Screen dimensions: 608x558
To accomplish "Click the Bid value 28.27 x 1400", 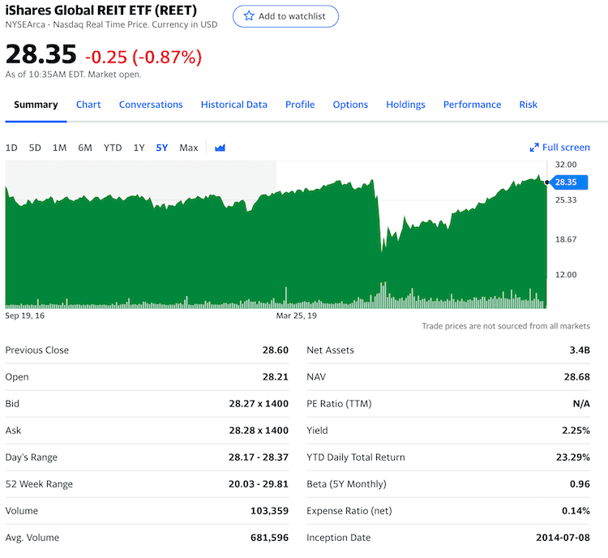I will click(x=259, y=404).
